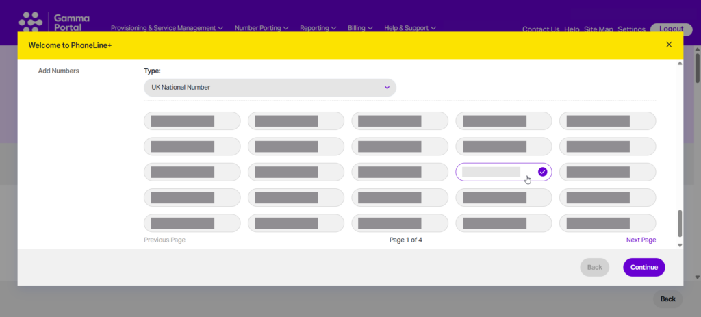The height and width of the screenshot is (317, 701).
Task: Click the page scrollbar at far right
Action: click(x=698, y=68)
